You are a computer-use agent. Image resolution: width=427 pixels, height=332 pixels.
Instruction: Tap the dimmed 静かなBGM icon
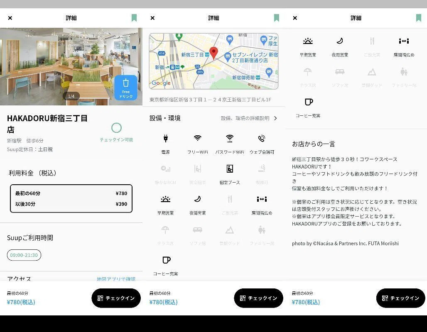pos(165,169)
